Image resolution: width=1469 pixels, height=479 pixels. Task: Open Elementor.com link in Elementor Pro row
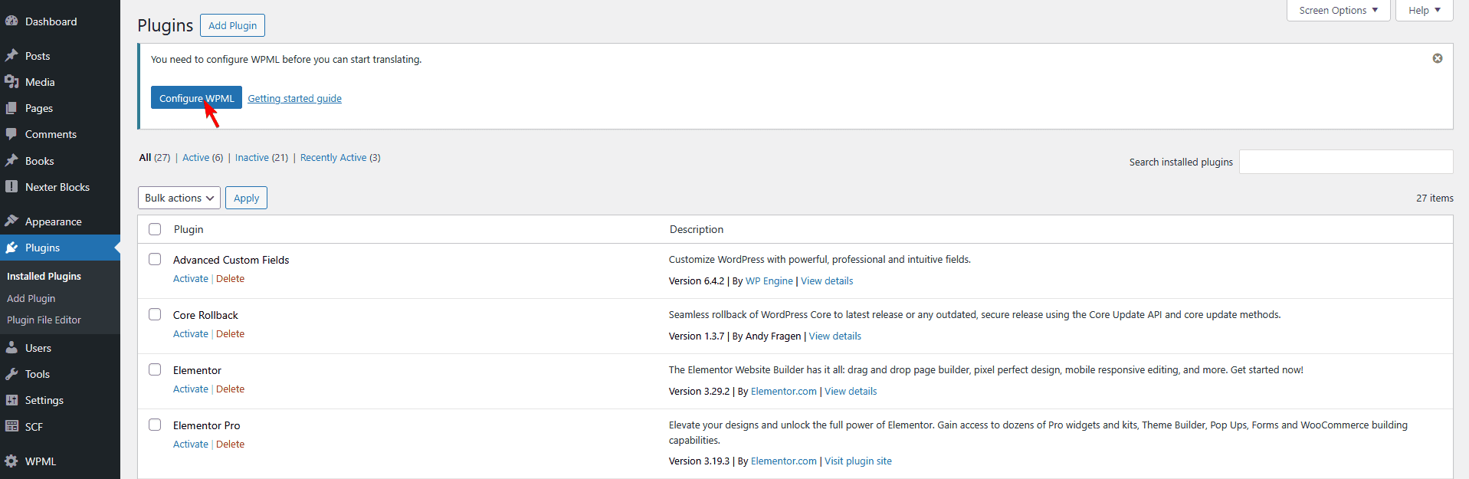click(x=784, y=461)
